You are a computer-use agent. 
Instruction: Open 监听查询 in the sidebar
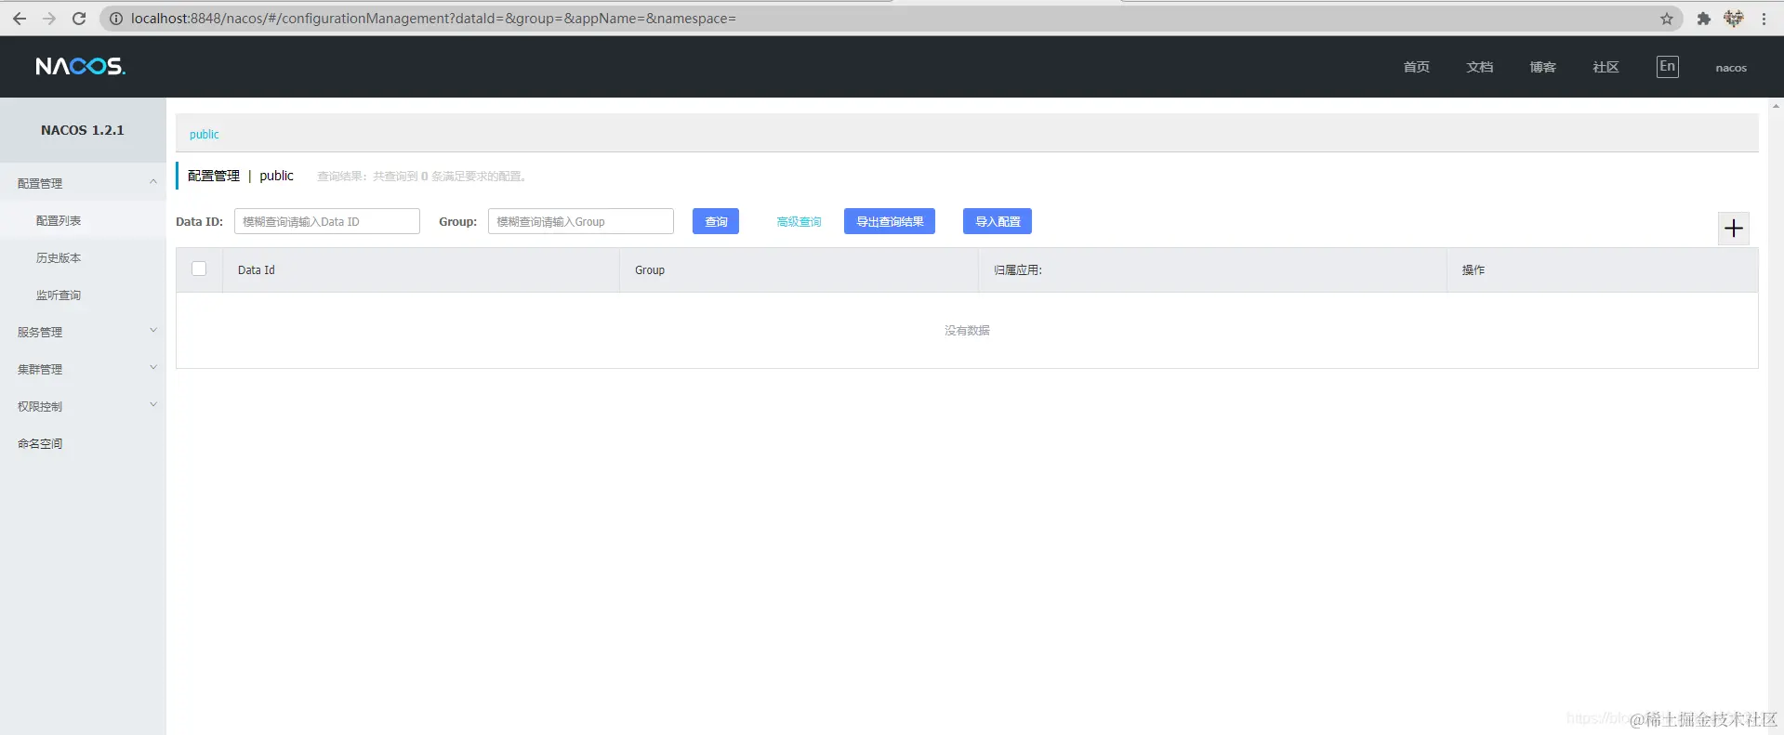[x=59, y=295]
